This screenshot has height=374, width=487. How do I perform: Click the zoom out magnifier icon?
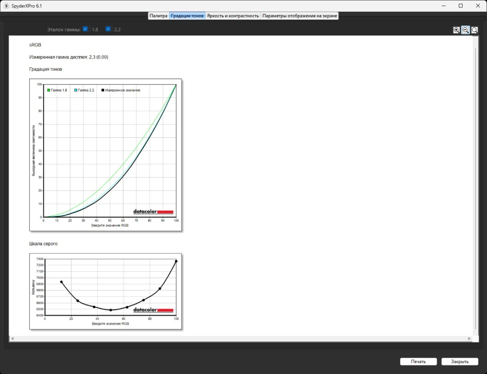pyautogui.click(x=465, y=30)
